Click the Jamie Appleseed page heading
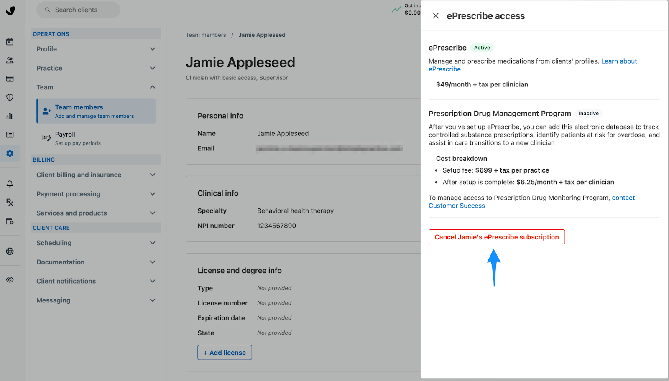 point(240,63)
